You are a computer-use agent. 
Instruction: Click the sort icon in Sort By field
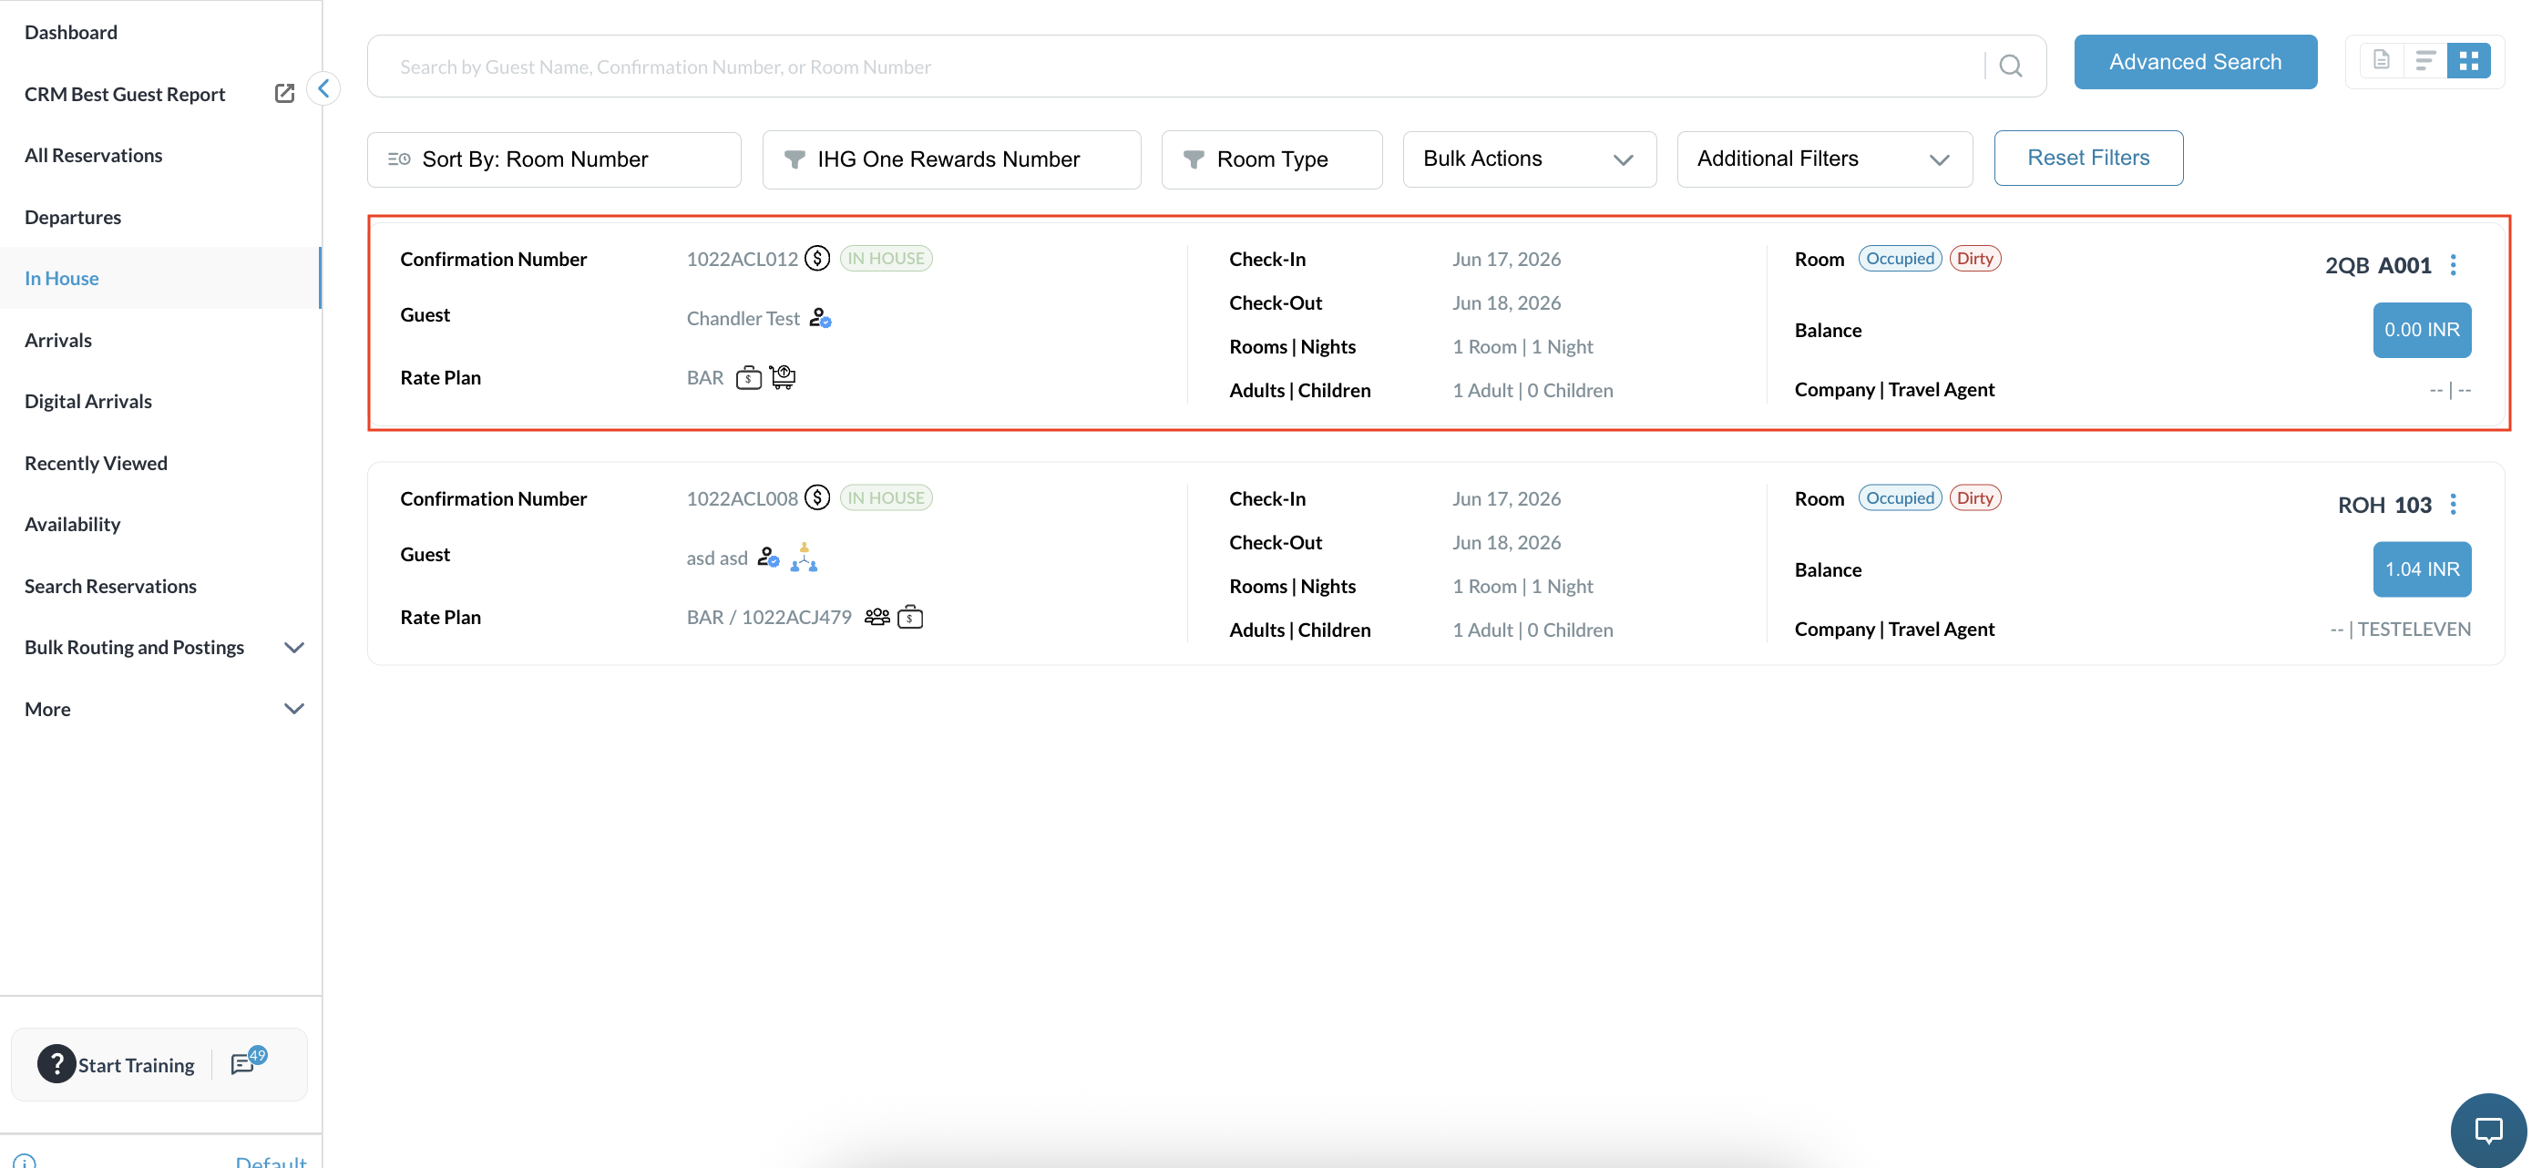click(x=399, y=159)
